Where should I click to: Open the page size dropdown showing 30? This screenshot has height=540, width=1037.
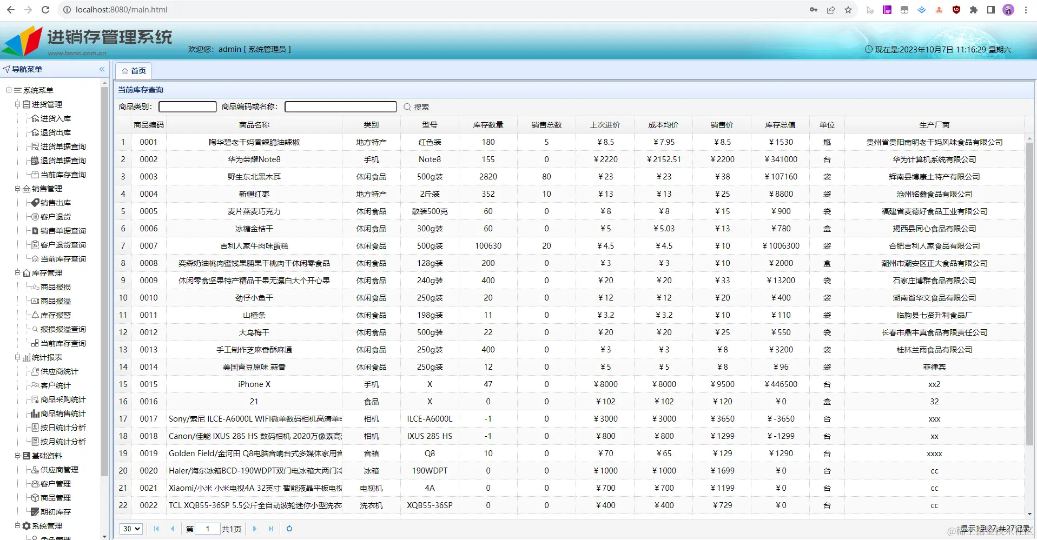click(x=131, y=529)
